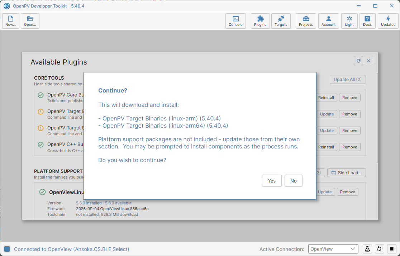
Task: Remove the OpenPV Core plugin
Action: click(x=350, y=98)
